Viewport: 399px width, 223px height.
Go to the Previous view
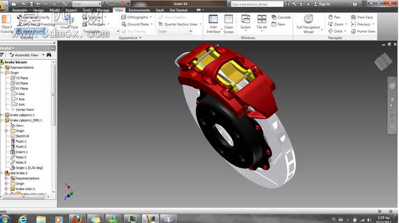[x=361, y=24]
